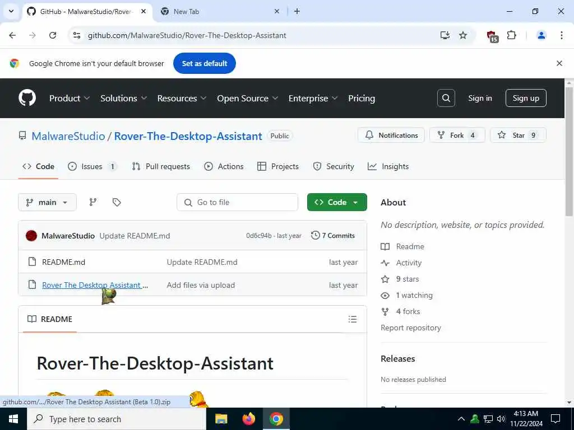Viewport: 574px width, 430px height.
Task: Click the page vertical scrollbar thumb
Action: pos(569,152)
